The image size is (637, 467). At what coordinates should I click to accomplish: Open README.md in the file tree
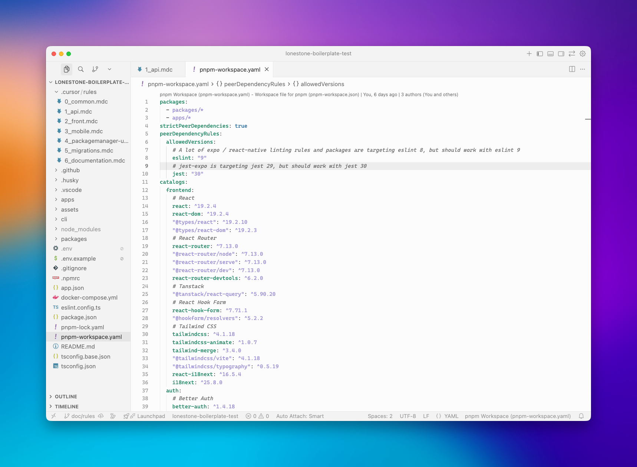(x=78, y=346)
